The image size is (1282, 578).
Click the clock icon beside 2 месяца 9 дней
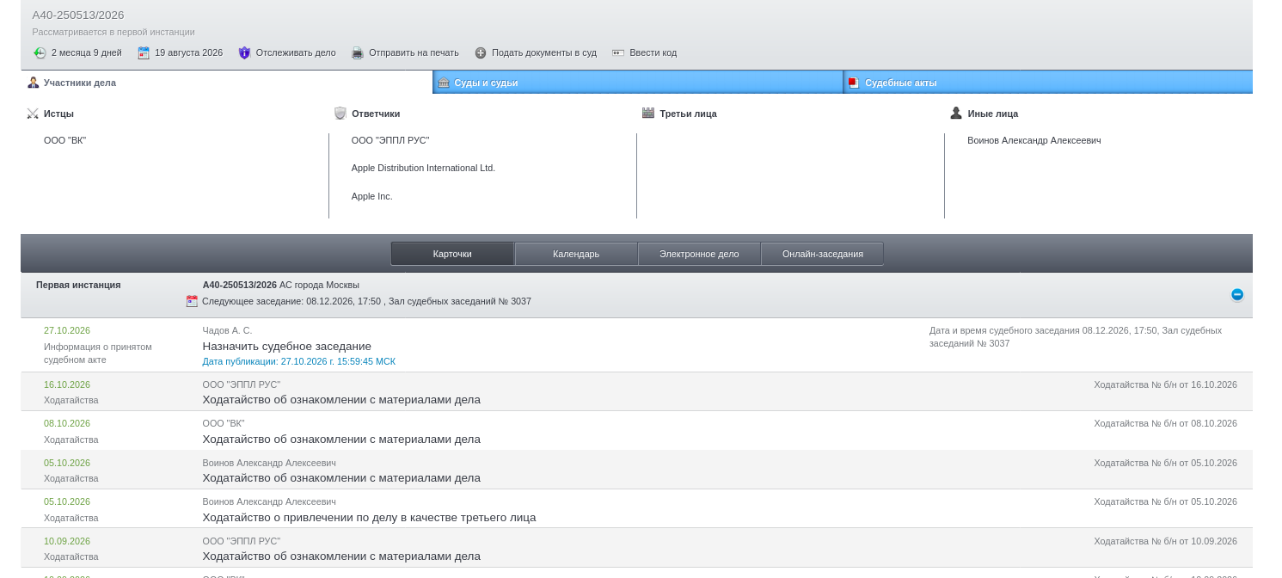coord(40,52)
